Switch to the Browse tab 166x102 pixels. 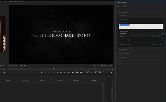119,7
